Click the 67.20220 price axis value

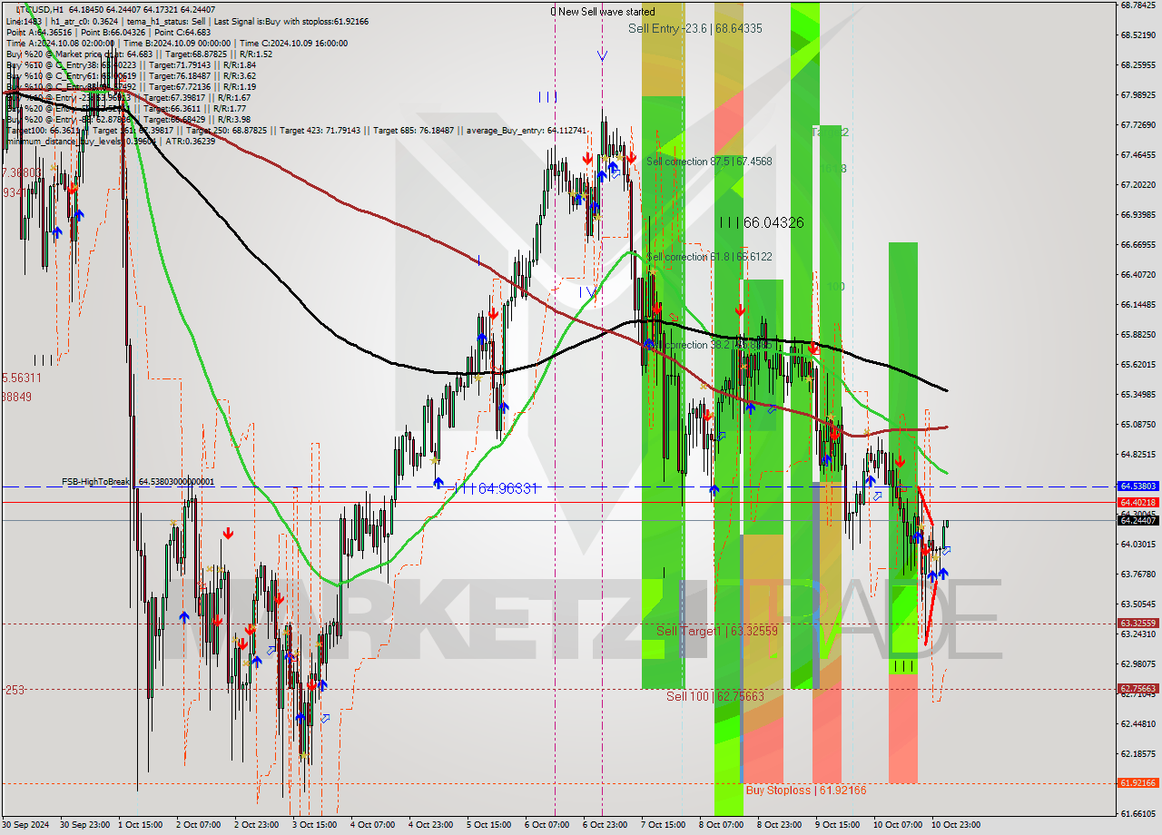click(1137, 185)
